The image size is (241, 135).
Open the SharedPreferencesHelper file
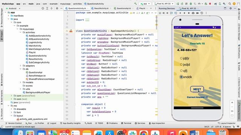pyautogui.click(x=41, y=79)
